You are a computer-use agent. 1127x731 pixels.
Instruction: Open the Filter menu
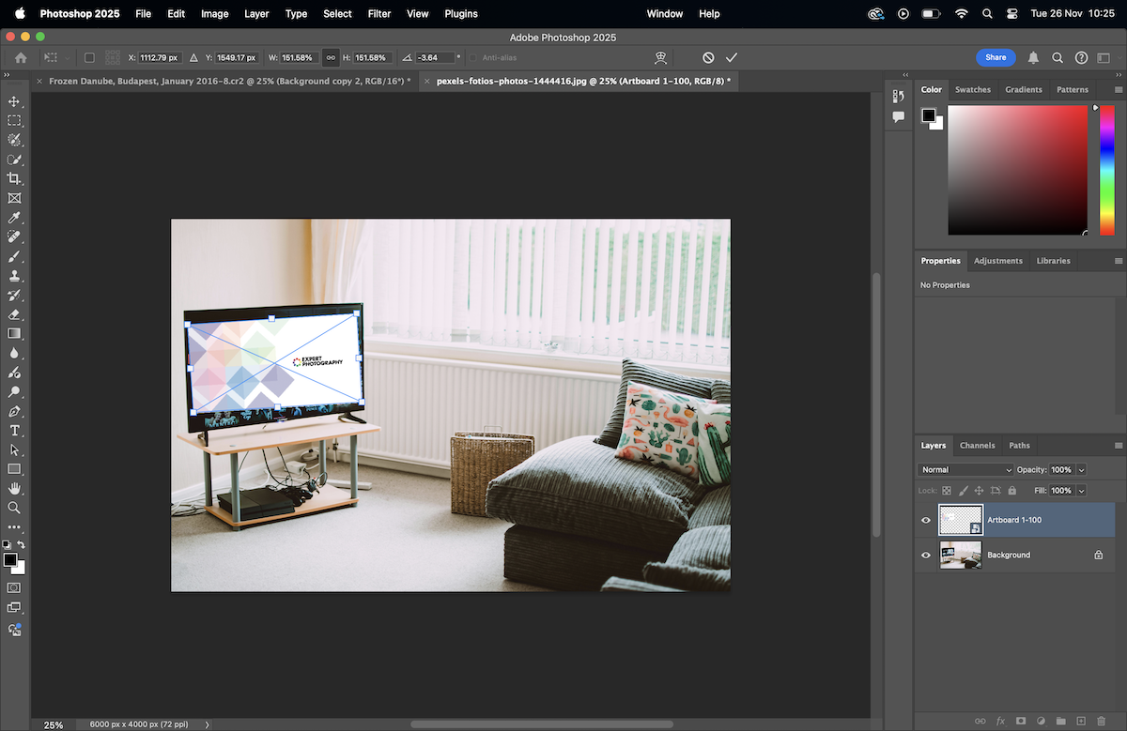(379, 14)
